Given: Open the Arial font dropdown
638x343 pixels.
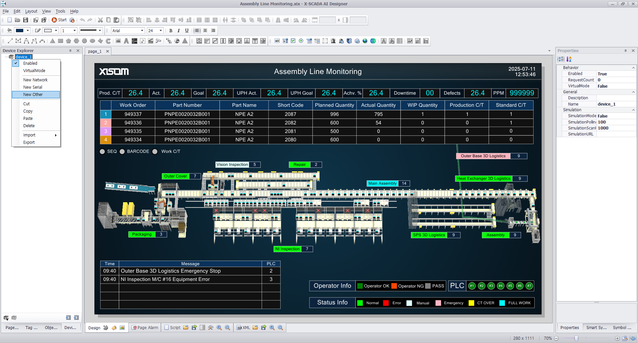Looking at the screenshot, I should pos(142,31).
